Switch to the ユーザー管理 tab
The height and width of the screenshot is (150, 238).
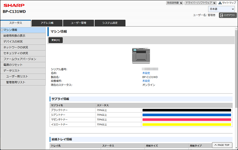[79, 23]
